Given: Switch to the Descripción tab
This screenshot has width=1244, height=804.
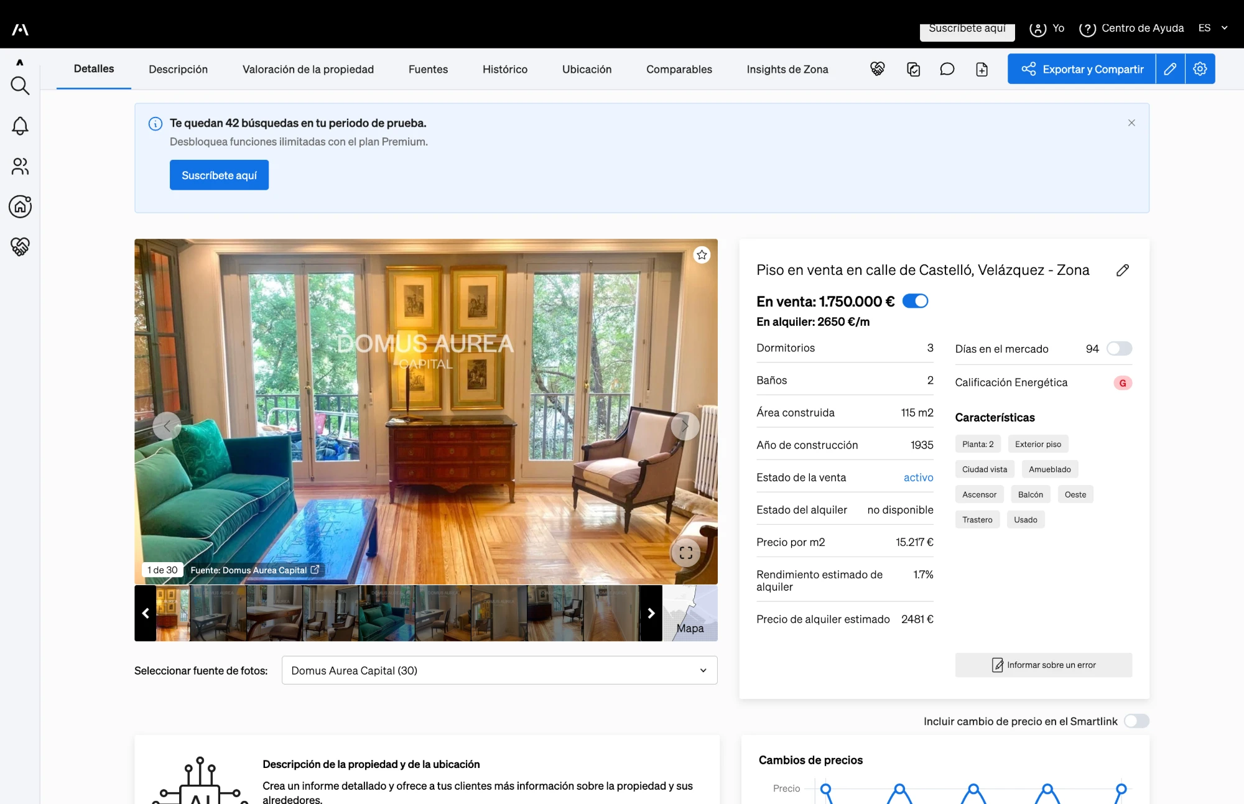Looking at the screenshot, I should 178,70.
